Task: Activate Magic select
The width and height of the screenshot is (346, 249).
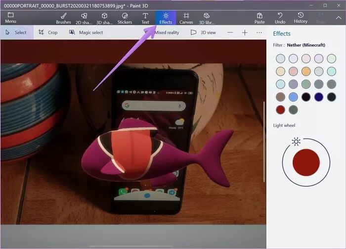Action: pyautogui.click(x=86, y=33)
